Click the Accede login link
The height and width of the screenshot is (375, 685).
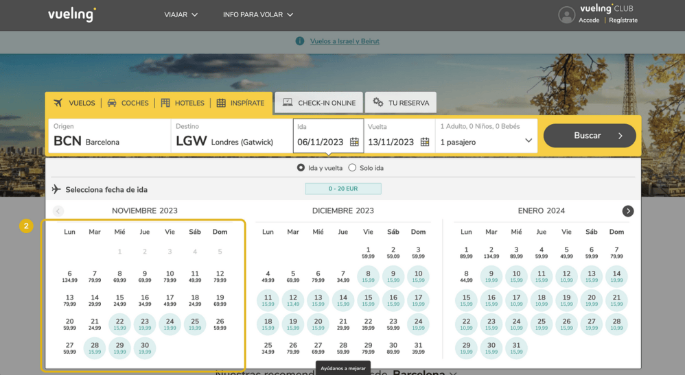[x=589, y=20]
